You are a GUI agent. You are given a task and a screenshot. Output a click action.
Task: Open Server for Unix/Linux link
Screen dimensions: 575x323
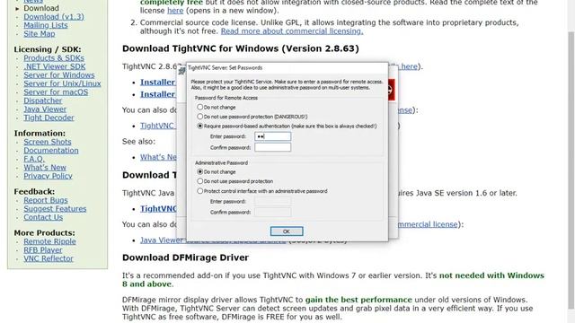[62, 83]
